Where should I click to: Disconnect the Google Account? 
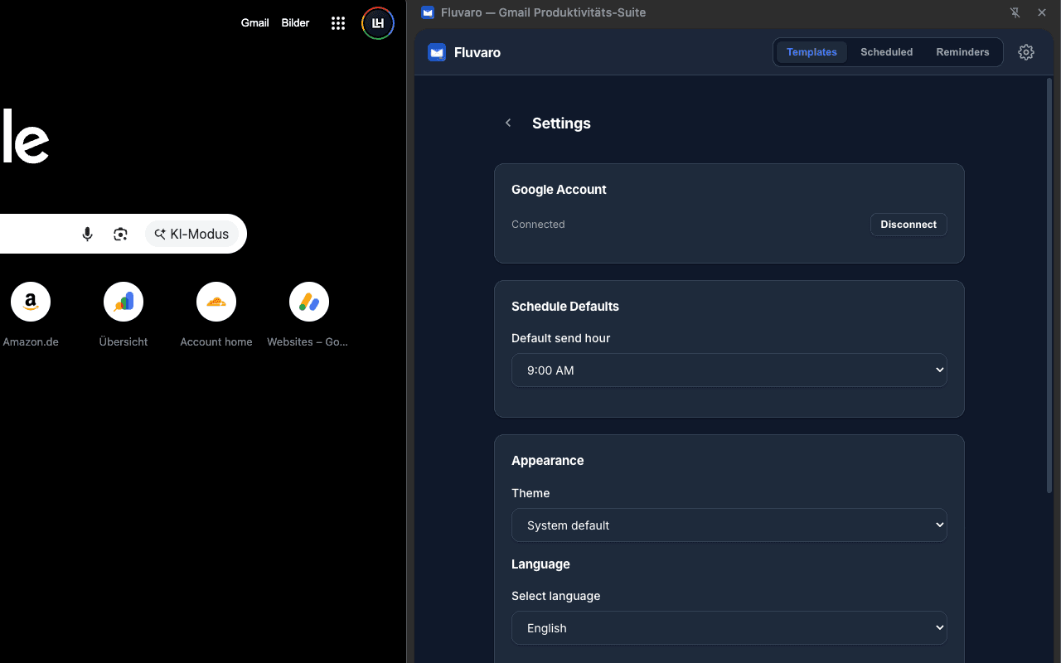point(908,225)
